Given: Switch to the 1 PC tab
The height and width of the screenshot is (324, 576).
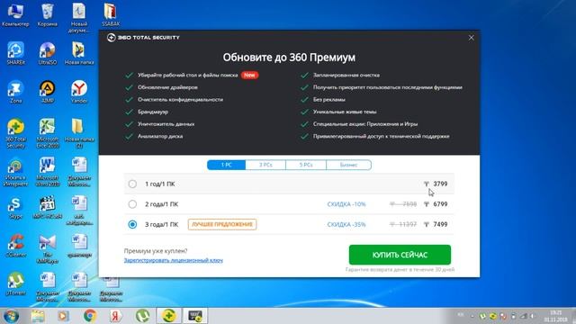Looking at the screenshot, I should click(226, 165).
